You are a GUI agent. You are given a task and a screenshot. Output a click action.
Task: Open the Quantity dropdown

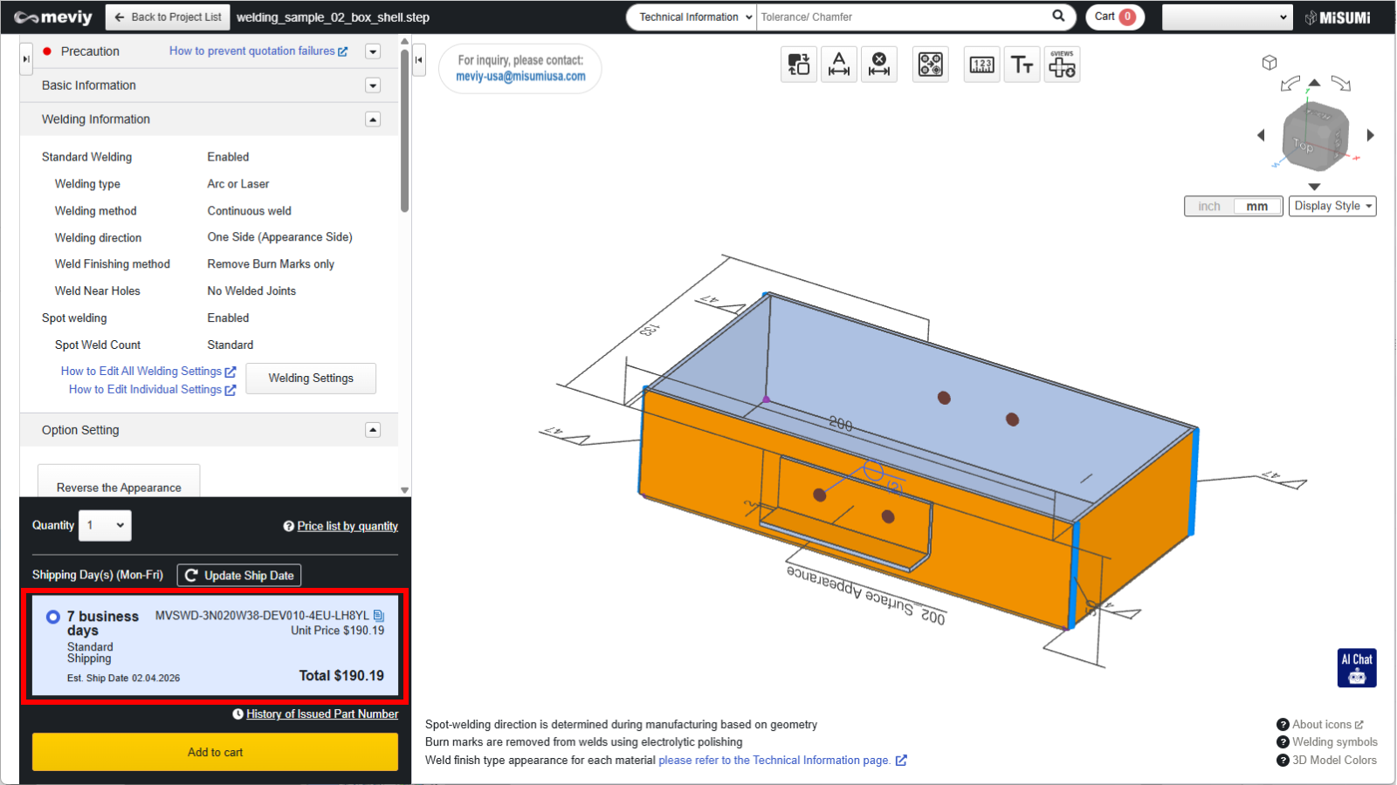(105, 526)
